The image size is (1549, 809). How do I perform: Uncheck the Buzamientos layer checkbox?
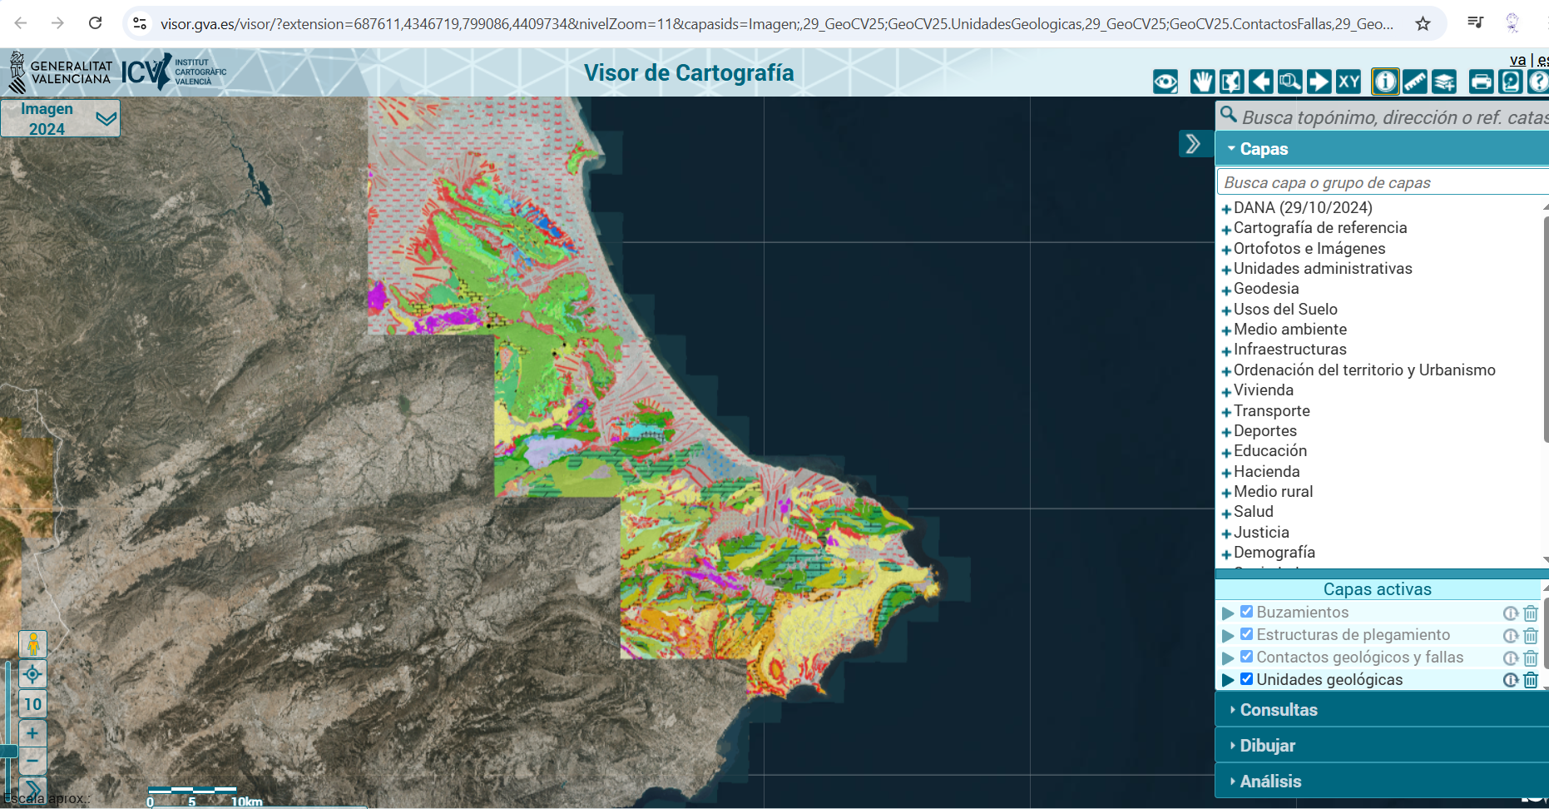click(x=1246, y=612)
